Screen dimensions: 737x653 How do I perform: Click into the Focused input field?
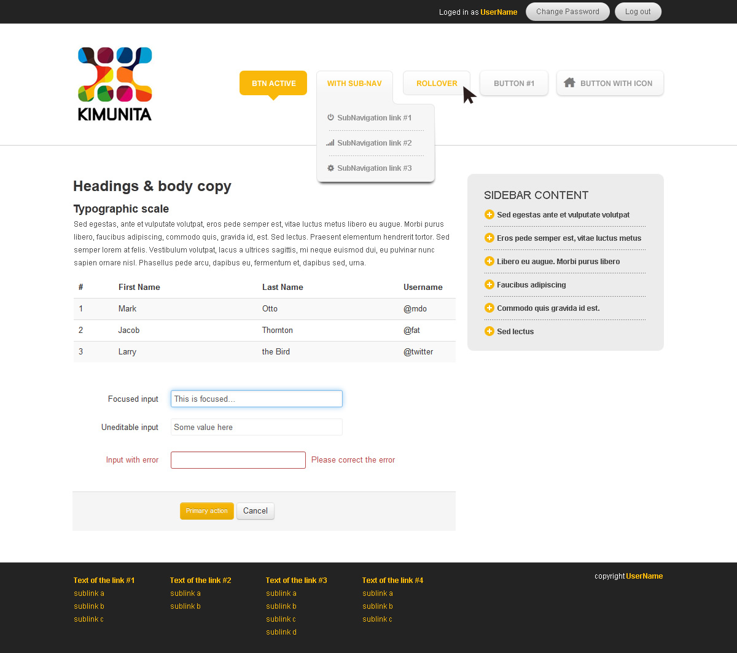(x=257, y=399)
